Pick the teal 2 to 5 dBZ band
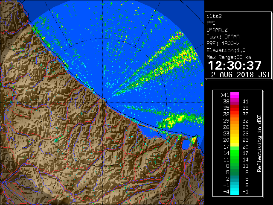 235,179
